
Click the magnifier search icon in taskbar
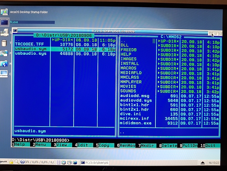click(x=17, y=162)
